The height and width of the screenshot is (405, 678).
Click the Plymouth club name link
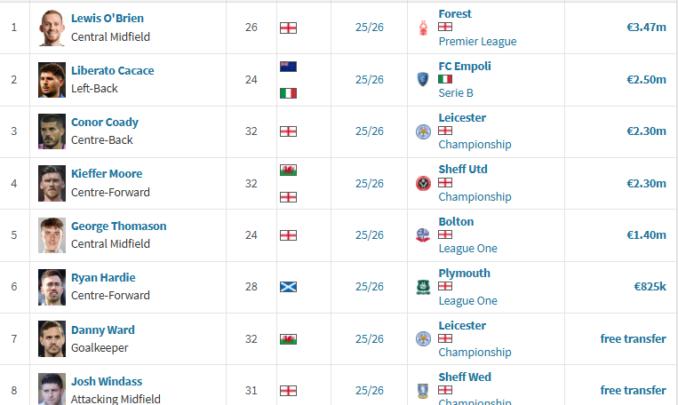tap(465, 274)
